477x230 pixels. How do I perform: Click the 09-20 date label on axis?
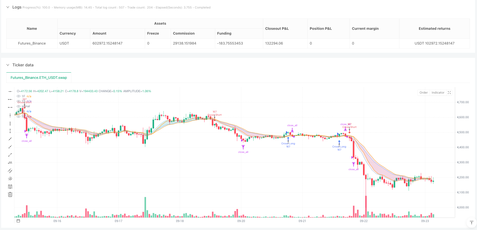241,221
